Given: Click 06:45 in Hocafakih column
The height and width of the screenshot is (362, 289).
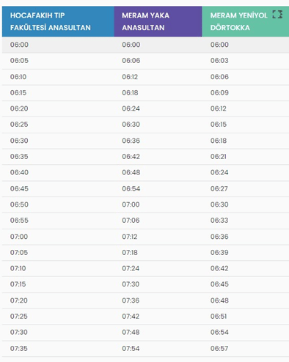Looking at the screenshot, I should coord(19,188).
